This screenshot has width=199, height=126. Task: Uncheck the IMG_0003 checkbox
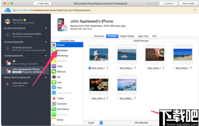coord(90,68)
